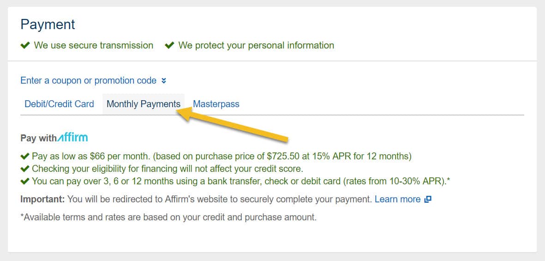Switch to the Debit/Credit Card tab
Viewport: 545px width, 261px height.
(x=60, y=104)
